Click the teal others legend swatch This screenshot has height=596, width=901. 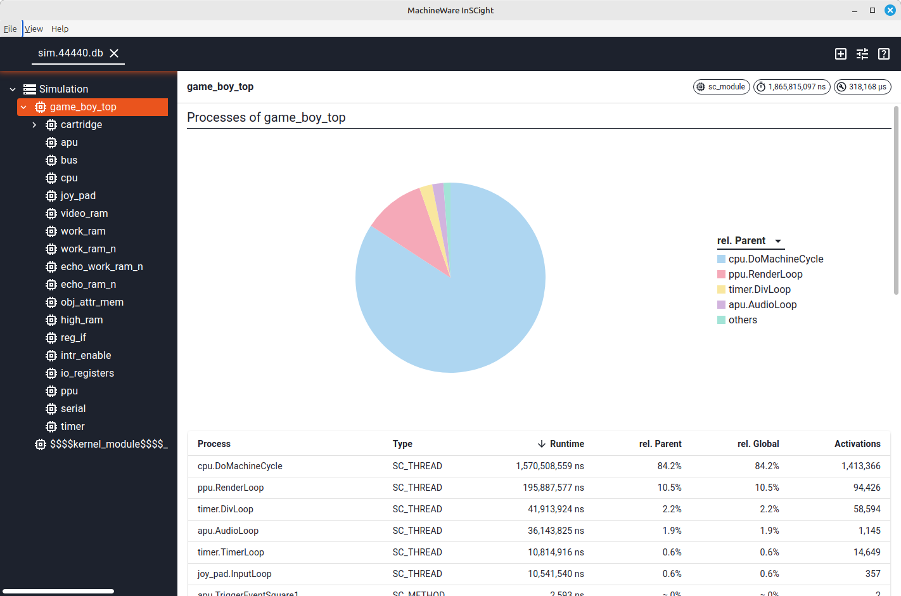(x=721, y=320)
